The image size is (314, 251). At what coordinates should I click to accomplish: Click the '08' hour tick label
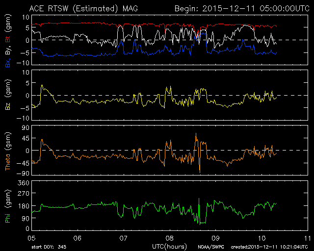169,238
